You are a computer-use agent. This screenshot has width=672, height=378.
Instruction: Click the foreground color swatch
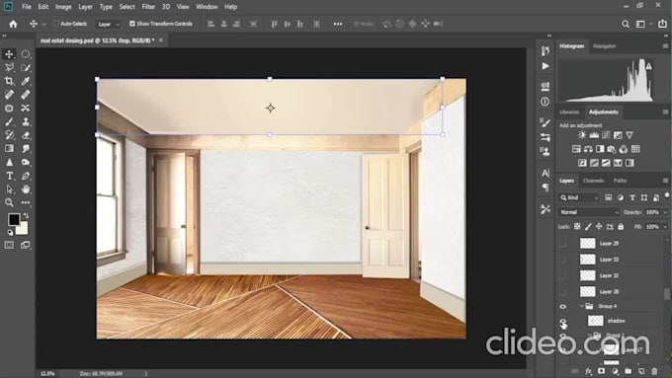14,220
